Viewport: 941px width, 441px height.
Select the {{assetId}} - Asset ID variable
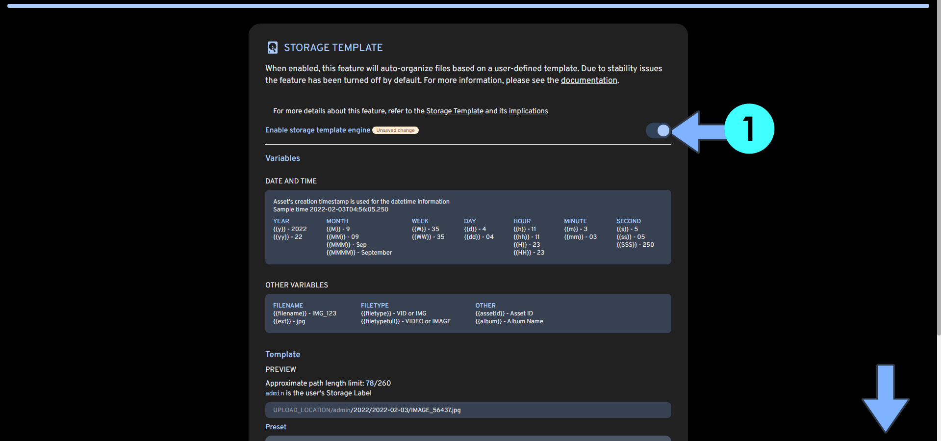tap(504, 313)
